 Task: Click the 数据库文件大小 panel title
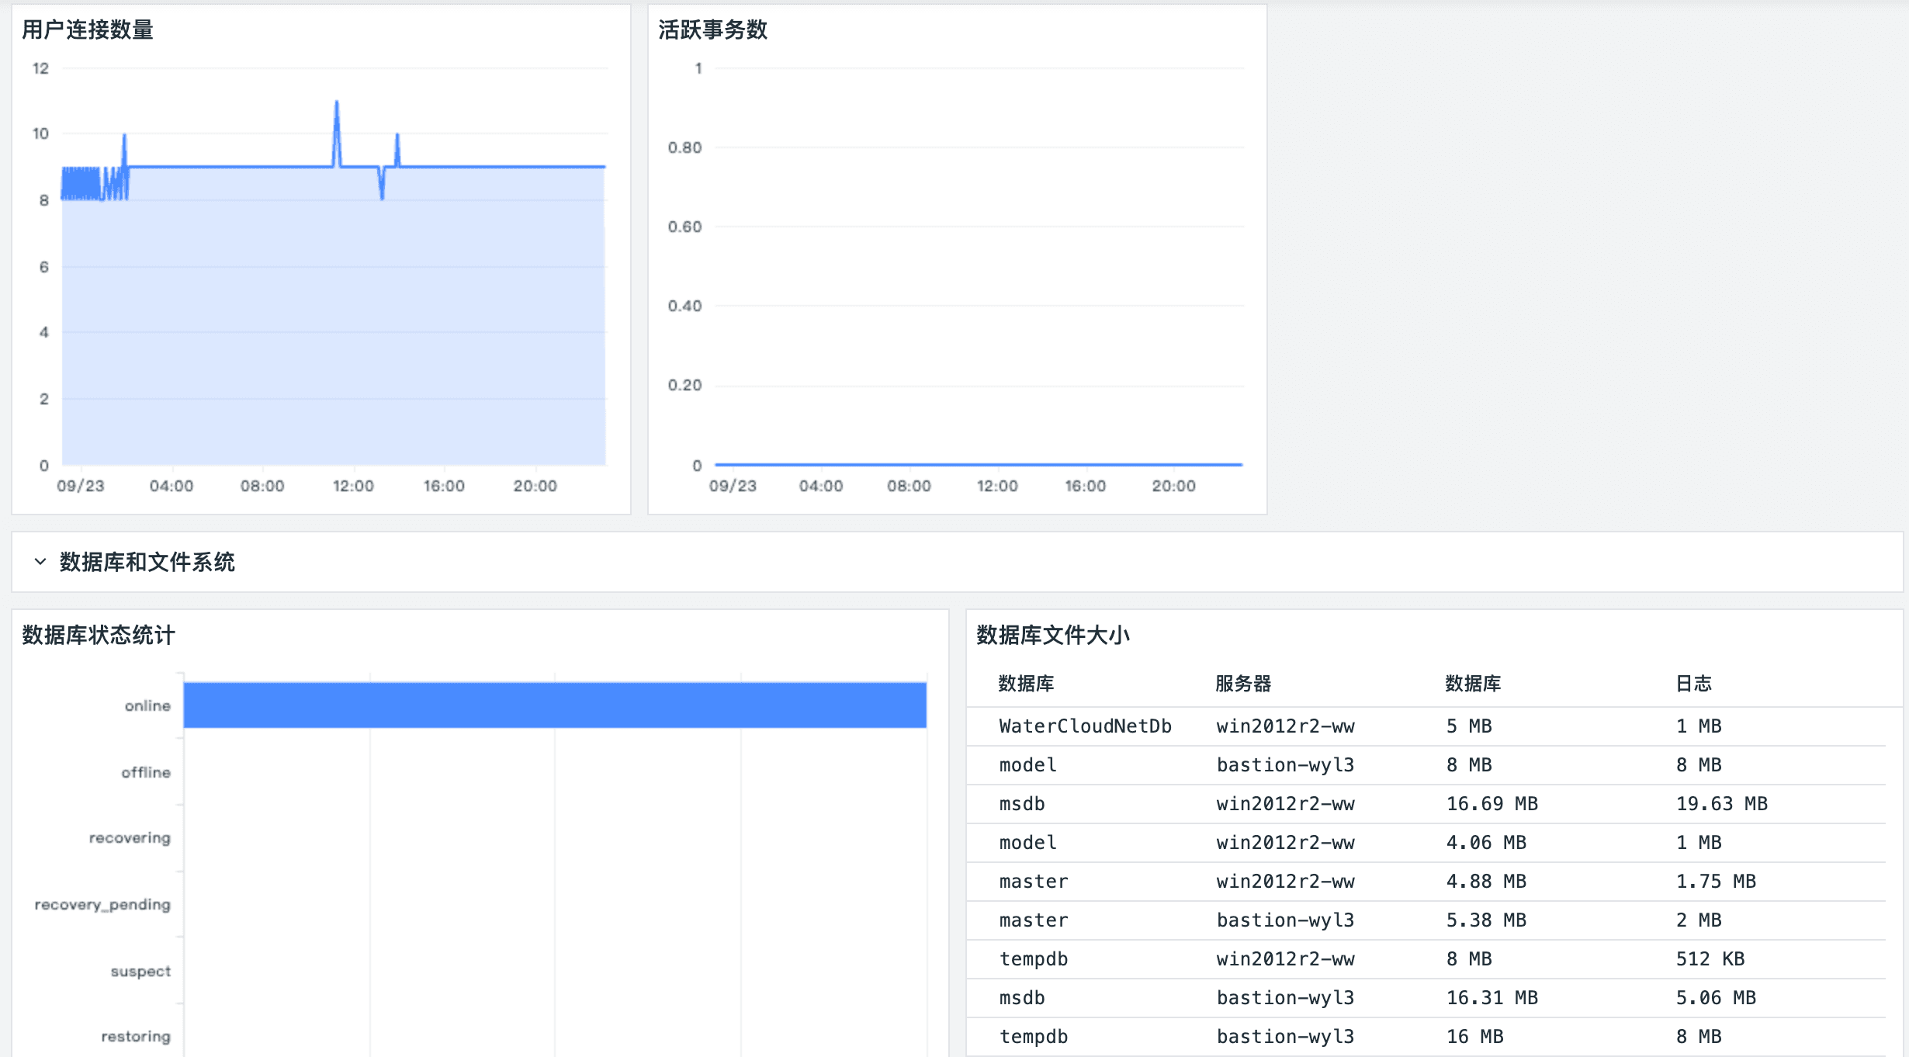coord(1053,635)
